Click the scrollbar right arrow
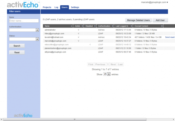Screen dimensions: 175x121 [174, 120]
